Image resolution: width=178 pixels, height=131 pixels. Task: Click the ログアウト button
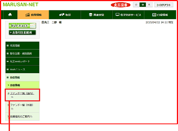coord(164,5)
